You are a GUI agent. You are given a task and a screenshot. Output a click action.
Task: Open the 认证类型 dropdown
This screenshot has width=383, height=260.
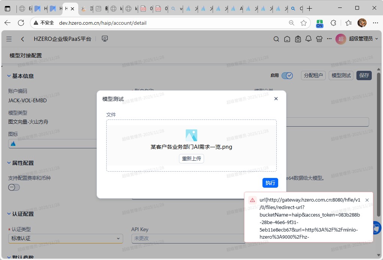(x=66, y=238)
